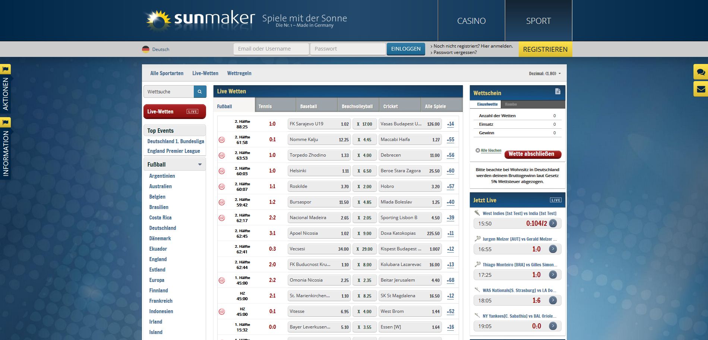Expand +68 more bets for Omonia Nicosia
Viewport: 708px width, 340px height.
[x=451, y=280]
